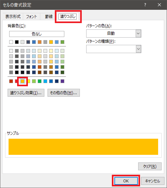
Task: Select the purple standard color swatch
Action: click(62, 81)
